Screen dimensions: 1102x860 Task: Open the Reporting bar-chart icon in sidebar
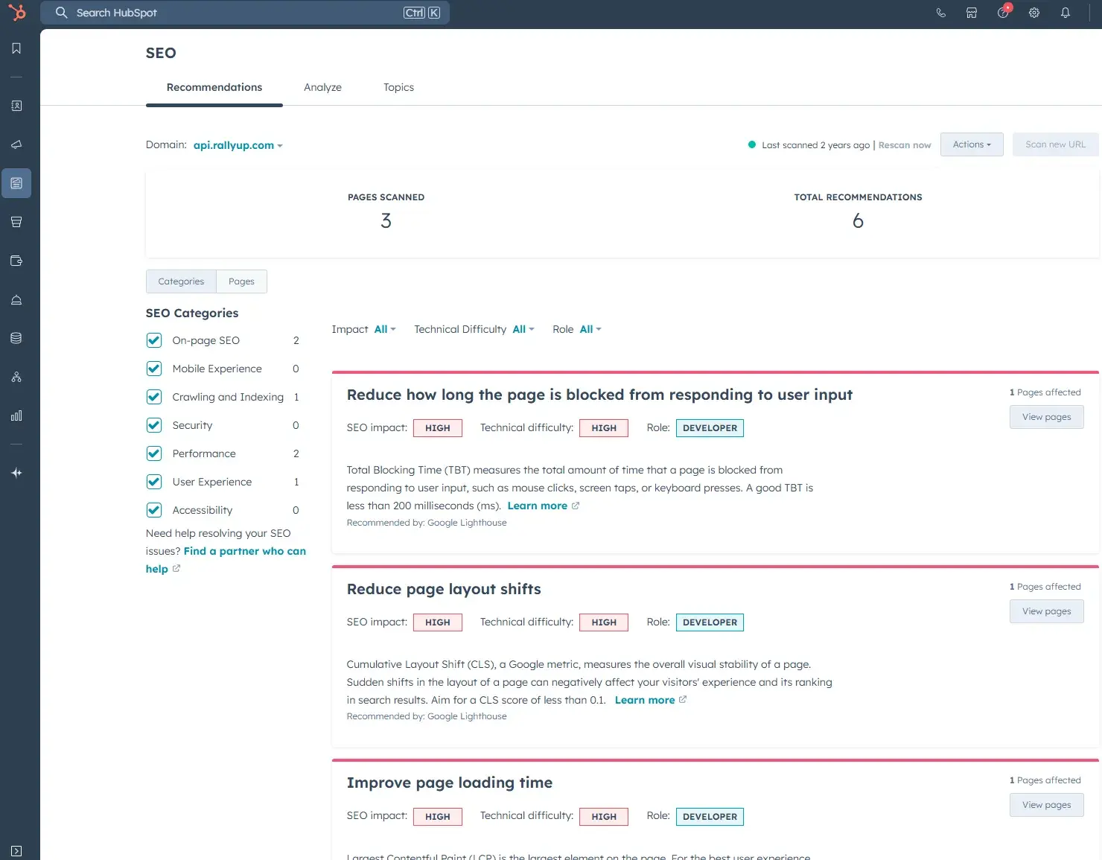tap(16, 415)
